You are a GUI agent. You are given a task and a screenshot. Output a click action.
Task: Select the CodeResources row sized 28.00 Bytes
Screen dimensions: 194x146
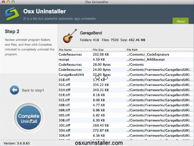click(x=126, y=64)
